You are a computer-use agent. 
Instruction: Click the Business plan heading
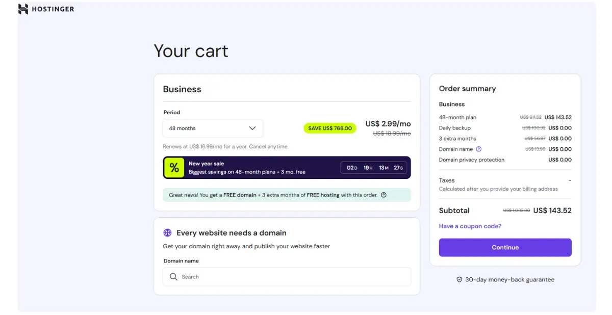182,89
